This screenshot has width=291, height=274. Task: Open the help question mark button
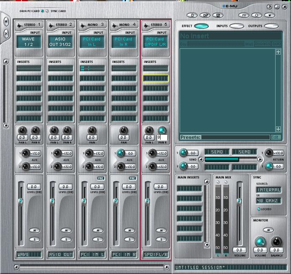[x=269, y=7]
